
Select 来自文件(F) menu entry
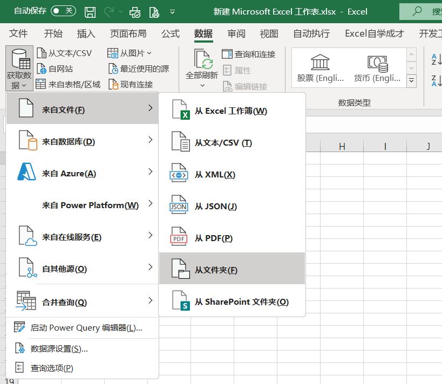click(x=82, y=108)
